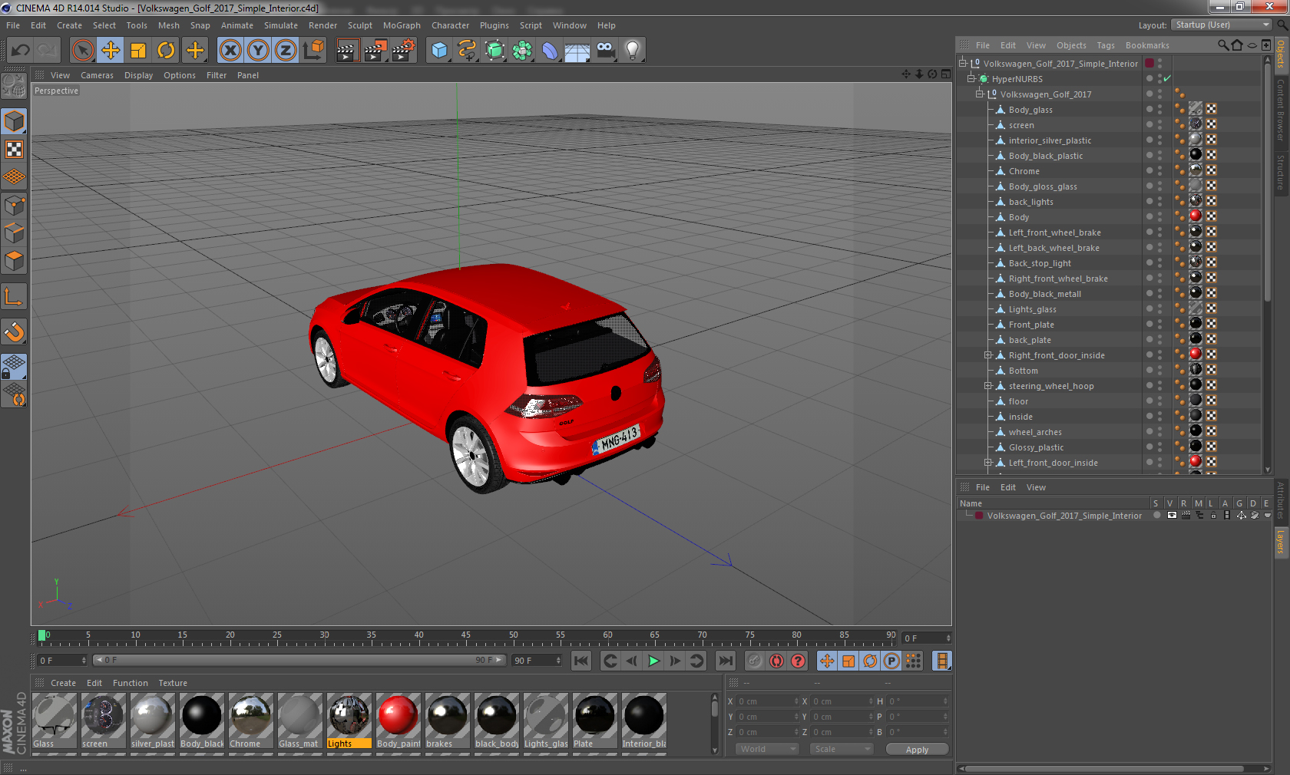Screen dimensions: 1290x775
Task: Switch to Points mode
Action: (15, 206)
